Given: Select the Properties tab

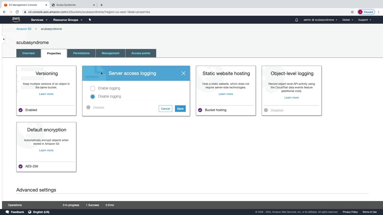Looking at the screenshot, I should click(54, 53).
